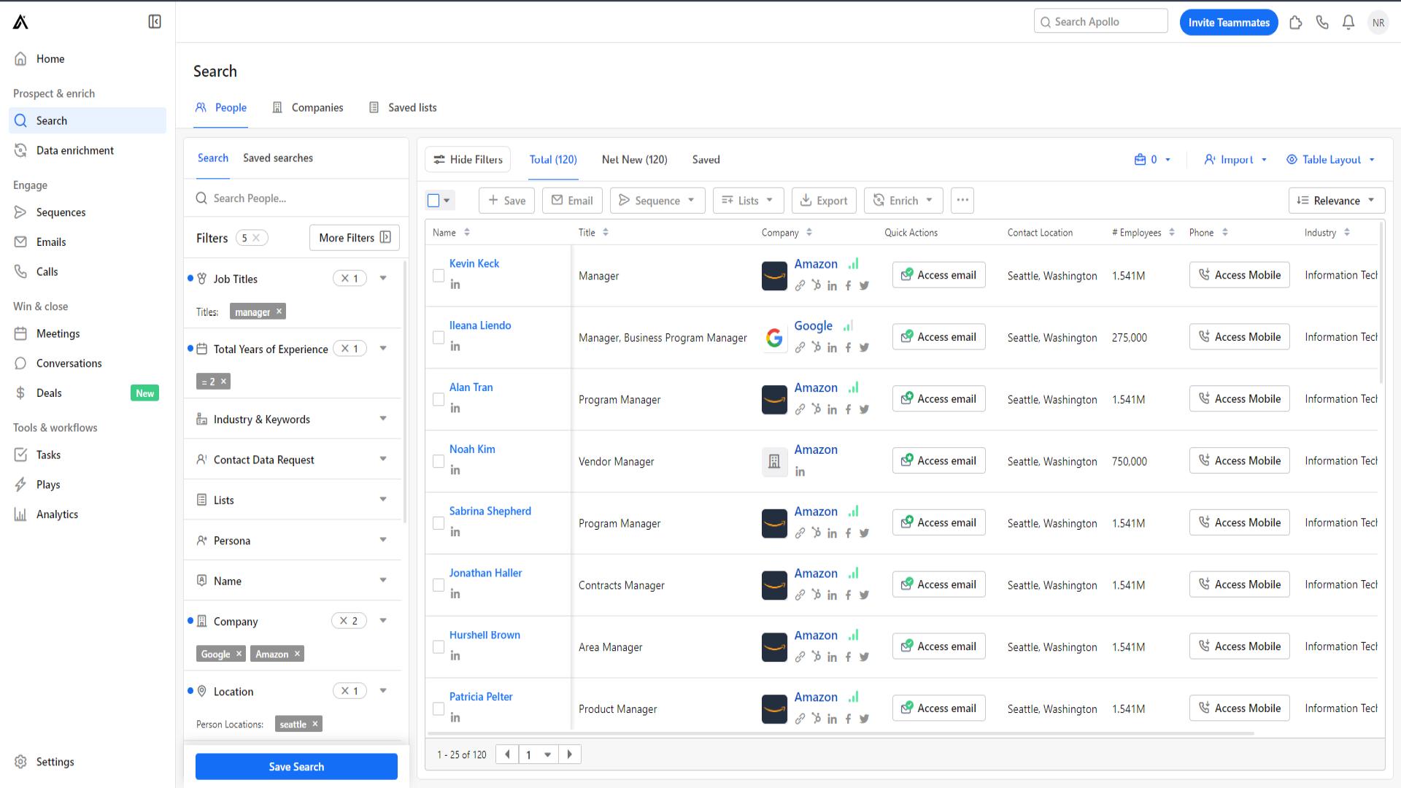The image size is (1401, 788).
Task: Open the Sequence dropdown button
Action: click(657, 201)
